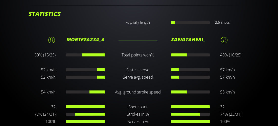Select the Avg. ground stroke speed label
Screen dimensions: 278x126
coord(138,92)
